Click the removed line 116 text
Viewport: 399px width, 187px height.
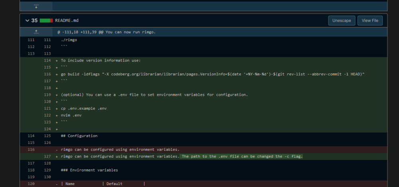point(120,150)
